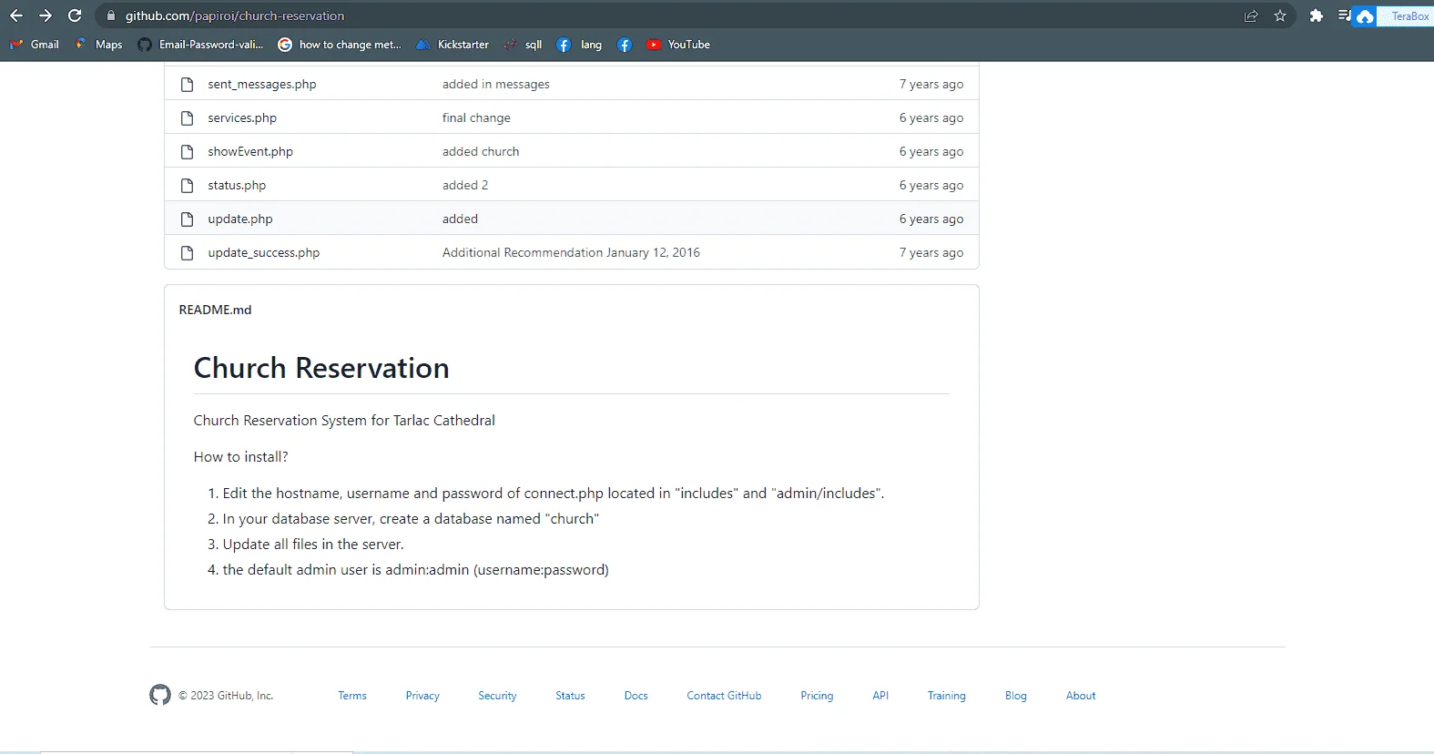Screen dimensions: 1434x754
Task: Click the file icon next to services.php
Action: (187, 117)
